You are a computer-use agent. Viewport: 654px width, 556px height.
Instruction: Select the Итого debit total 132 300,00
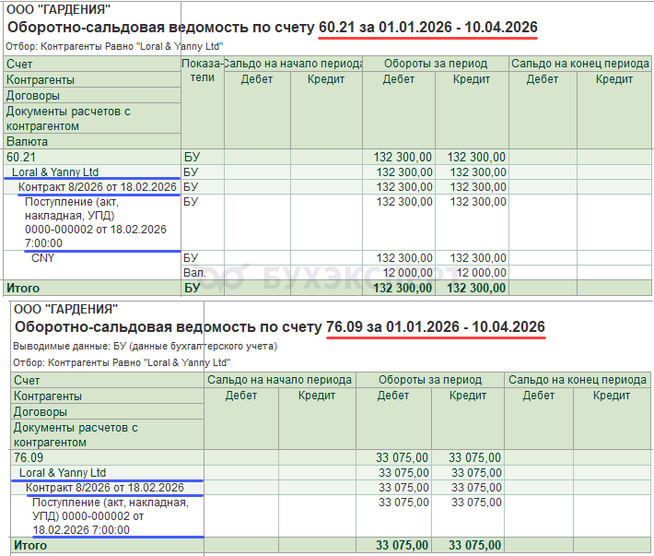pyautogui.click(x=401, y=288)
